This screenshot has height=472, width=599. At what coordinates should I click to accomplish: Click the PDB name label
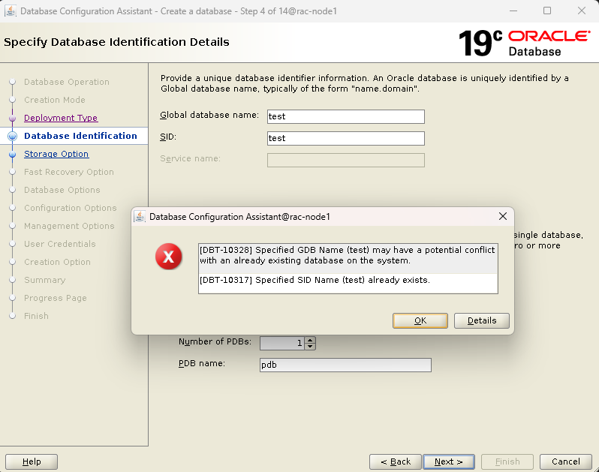pyautogui.click(x=202, y=363)
